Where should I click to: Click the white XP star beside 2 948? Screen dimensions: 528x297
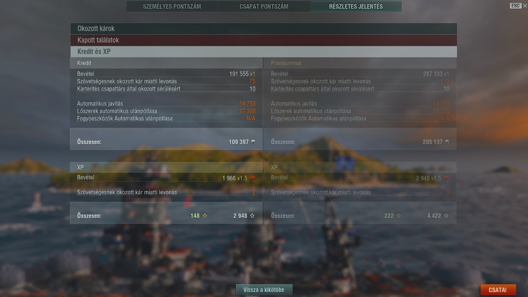tap(252, 216)
